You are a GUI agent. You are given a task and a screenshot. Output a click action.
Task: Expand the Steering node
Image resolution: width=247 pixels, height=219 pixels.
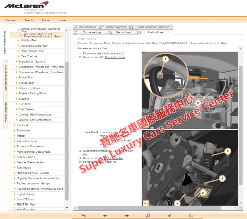click(16, 99)
